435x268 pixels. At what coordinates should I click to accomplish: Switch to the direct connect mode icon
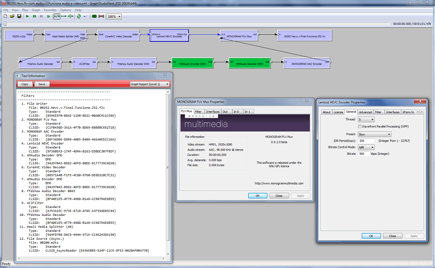64,16
